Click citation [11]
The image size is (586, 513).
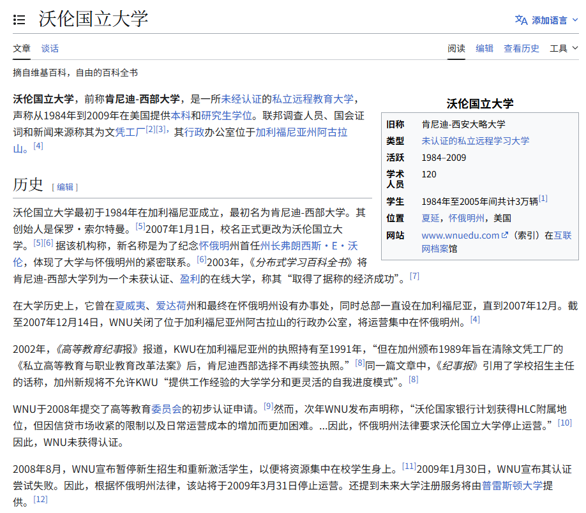[x=409, y=466]
